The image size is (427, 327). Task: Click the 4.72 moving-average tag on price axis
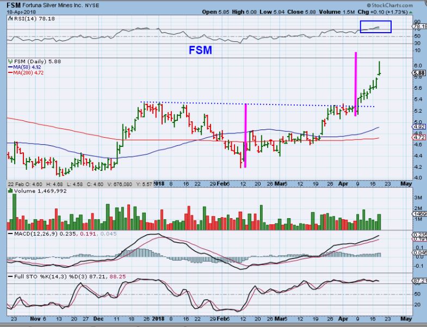[419, 137]
